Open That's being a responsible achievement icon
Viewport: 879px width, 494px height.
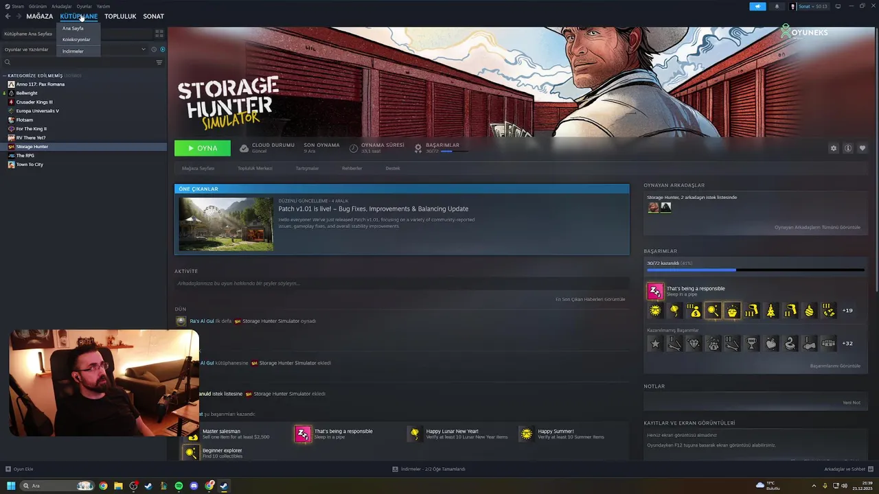pos(655,292)
